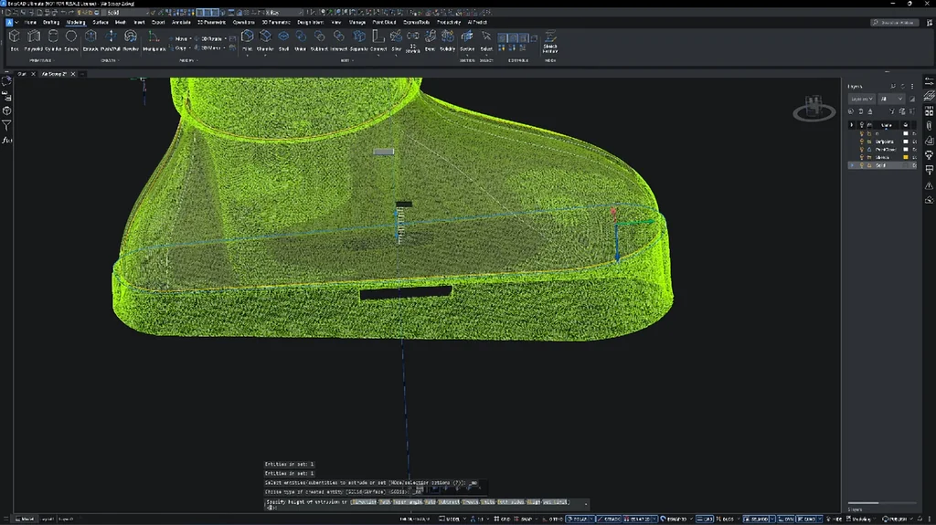This screenshot has width=936, height=525.
Task: Click the search field in ribbon bar
Action: tap(894, 23)
